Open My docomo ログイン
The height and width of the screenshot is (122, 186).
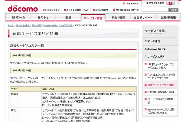click(x=127, y=10)
